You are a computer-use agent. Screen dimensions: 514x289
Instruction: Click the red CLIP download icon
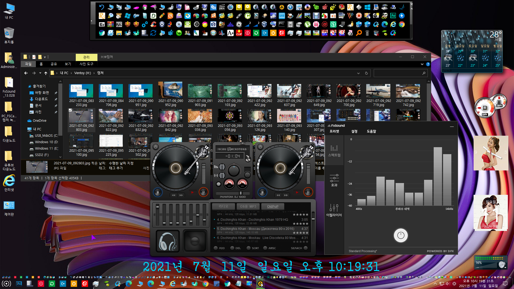[239, 33]
